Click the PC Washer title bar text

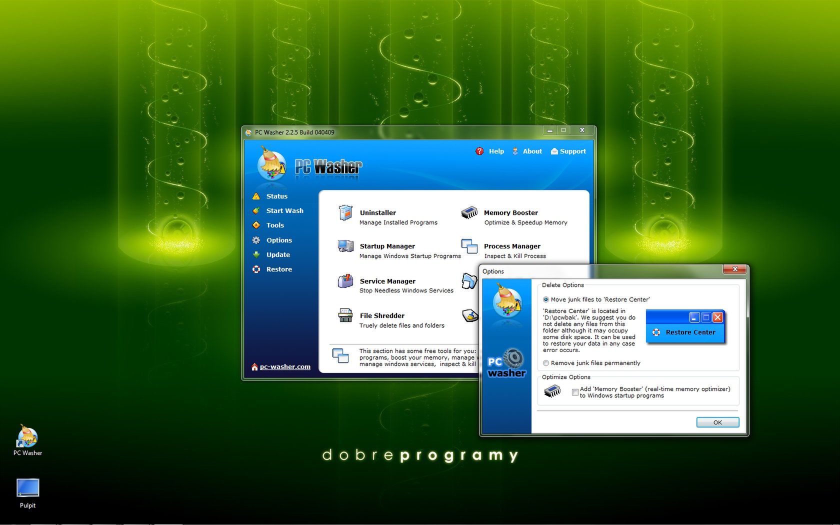click(x=294, y=132)
